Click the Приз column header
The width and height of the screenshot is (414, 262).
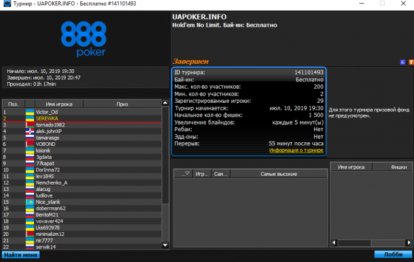pyautogui.click(x=122, y=104)
